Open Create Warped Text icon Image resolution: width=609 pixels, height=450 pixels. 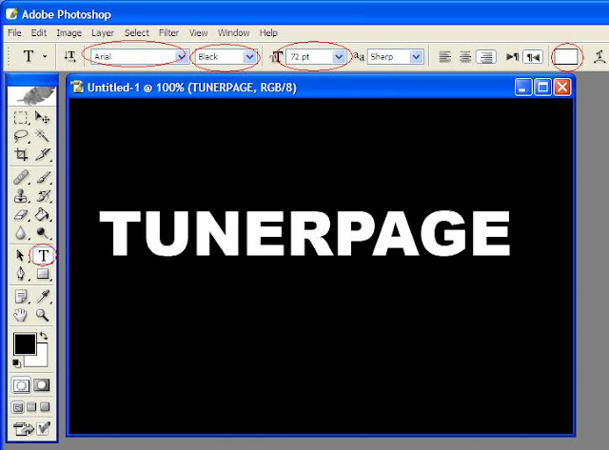(599, 57)
